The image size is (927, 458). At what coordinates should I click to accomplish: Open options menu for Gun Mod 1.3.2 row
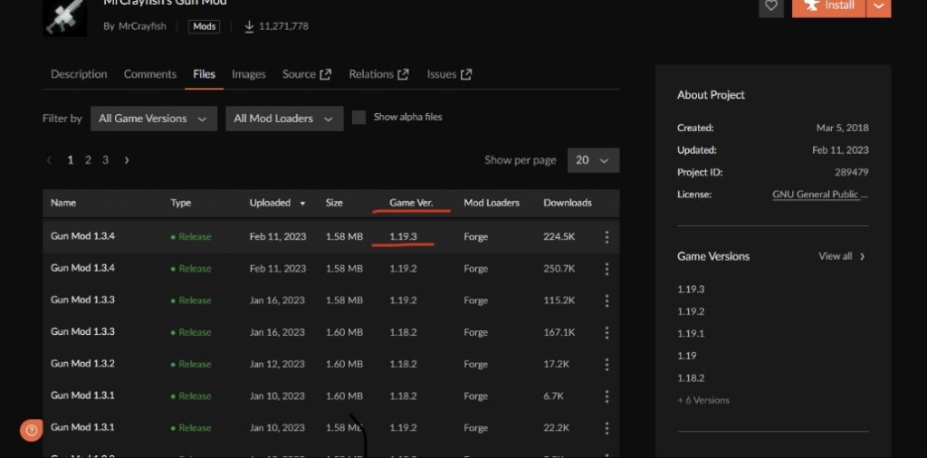pyautogui.click(x=607, y=365)
